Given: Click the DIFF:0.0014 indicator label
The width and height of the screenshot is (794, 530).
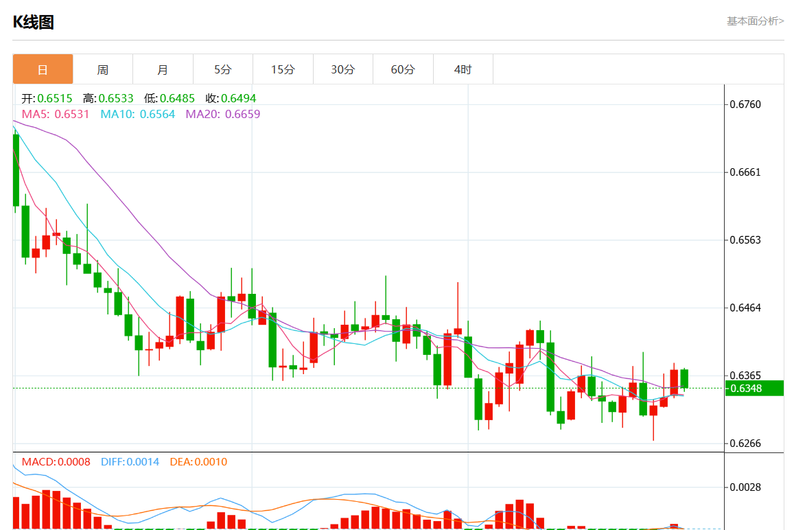Looking at the screenshot, I should (130, 461).
